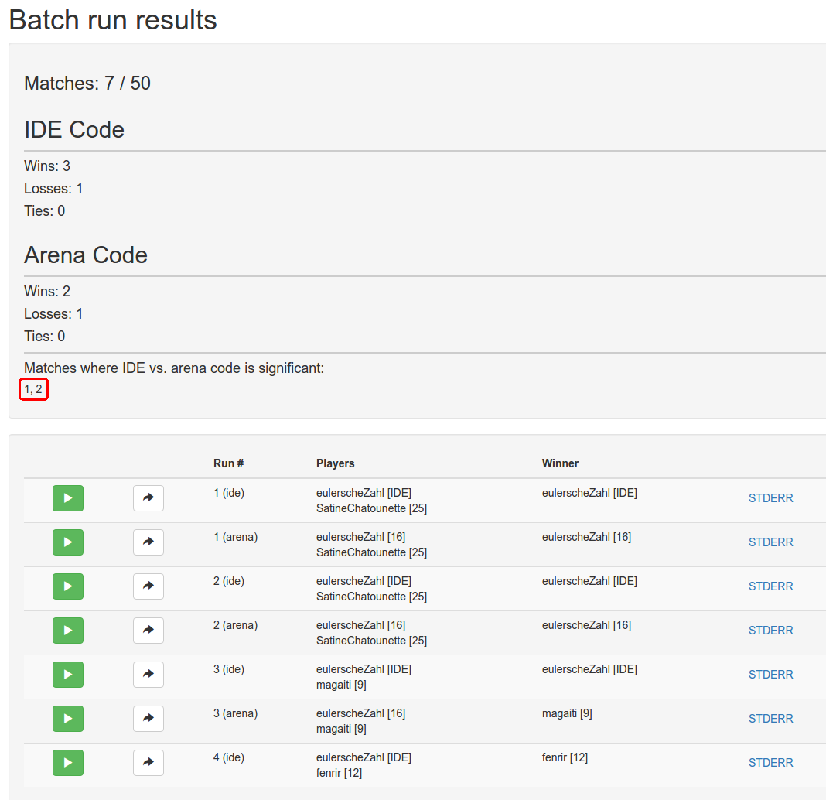The image size is (826, 800).
Task: Click winner 'magaiti [9]' in run 3 (arena)
Action: pyautogui.click(x=567, y=713)
